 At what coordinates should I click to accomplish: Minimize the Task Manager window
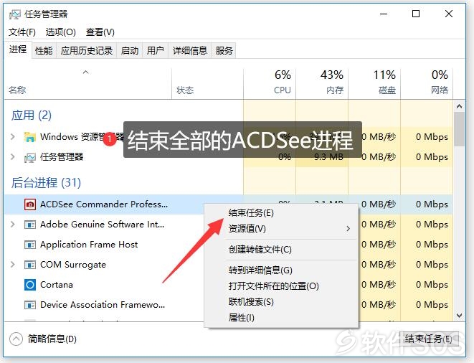coord(384,14)
